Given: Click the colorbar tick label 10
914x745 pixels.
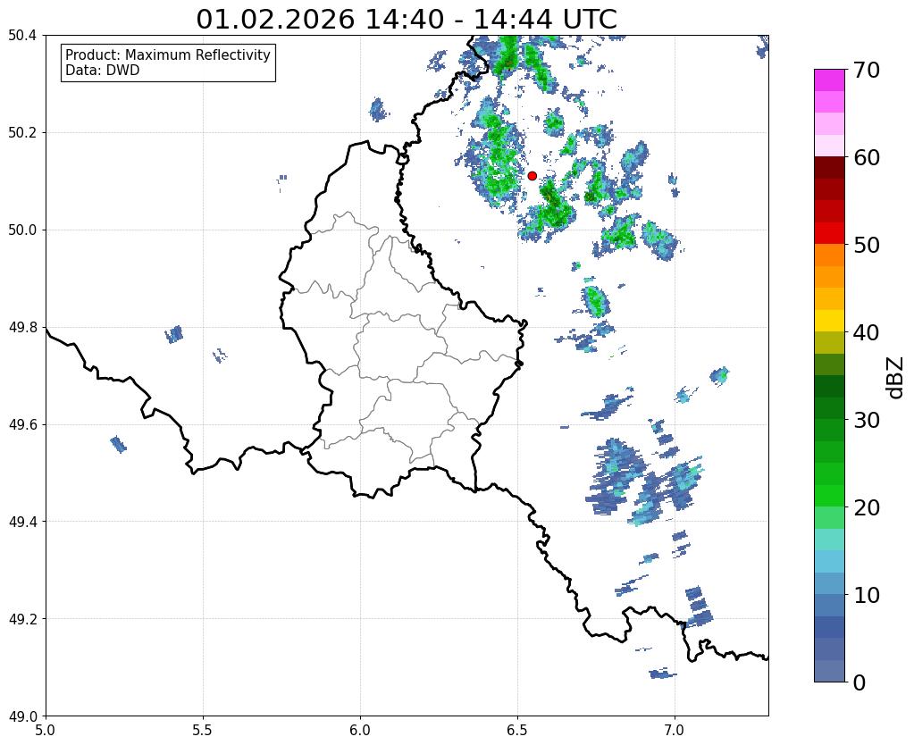Looking at the screenshot, I should point(867,595).
